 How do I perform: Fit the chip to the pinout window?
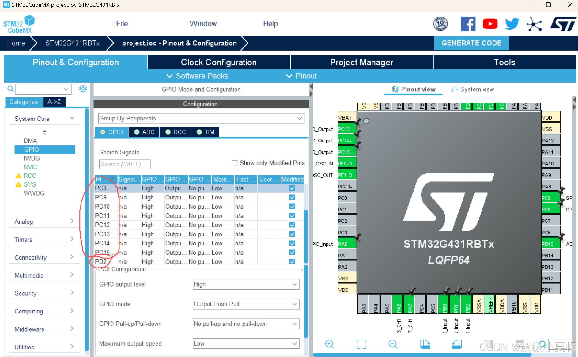click(x=361, y=344)
